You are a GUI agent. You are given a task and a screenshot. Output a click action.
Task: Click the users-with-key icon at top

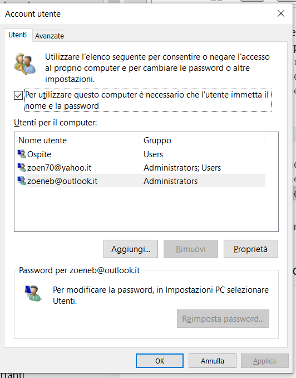25,64
